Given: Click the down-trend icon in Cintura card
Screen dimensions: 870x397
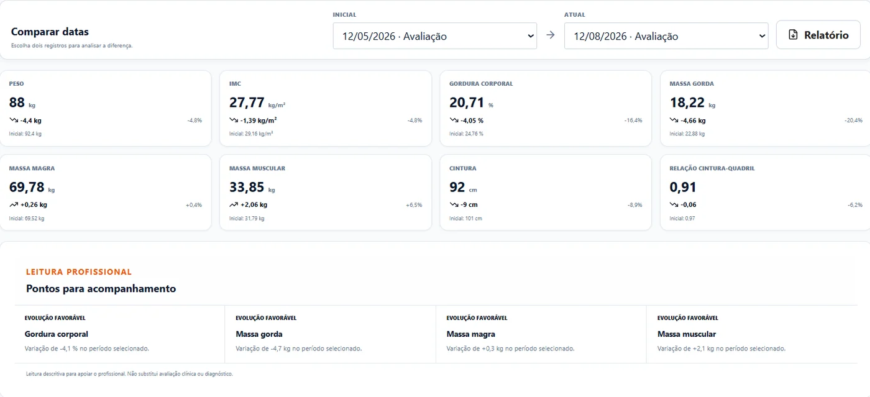Looking at the screenshot, I should point(454,204).
